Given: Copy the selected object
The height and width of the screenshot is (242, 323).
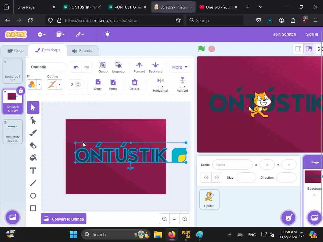Looking at the screenshot, I should pos(98,84).
